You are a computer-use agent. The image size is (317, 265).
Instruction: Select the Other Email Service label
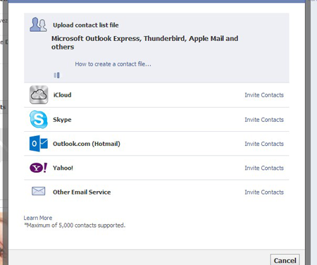tap(82, 192)
